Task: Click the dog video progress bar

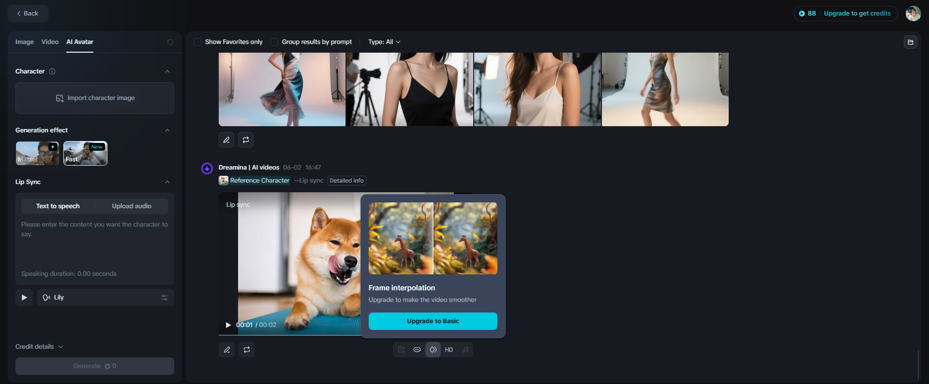Action: coord(290,334)
